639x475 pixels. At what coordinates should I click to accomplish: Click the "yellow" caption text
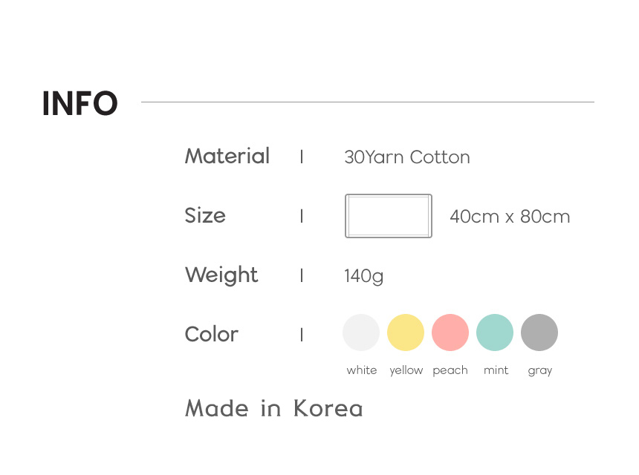pos(406,370)
